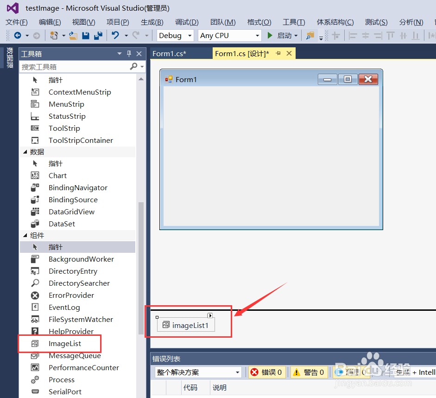Pin the 工具箱 panel auto-hide pushpin
Image resolution: width=436 pixels, height=398 pixels.
[129, 54]
